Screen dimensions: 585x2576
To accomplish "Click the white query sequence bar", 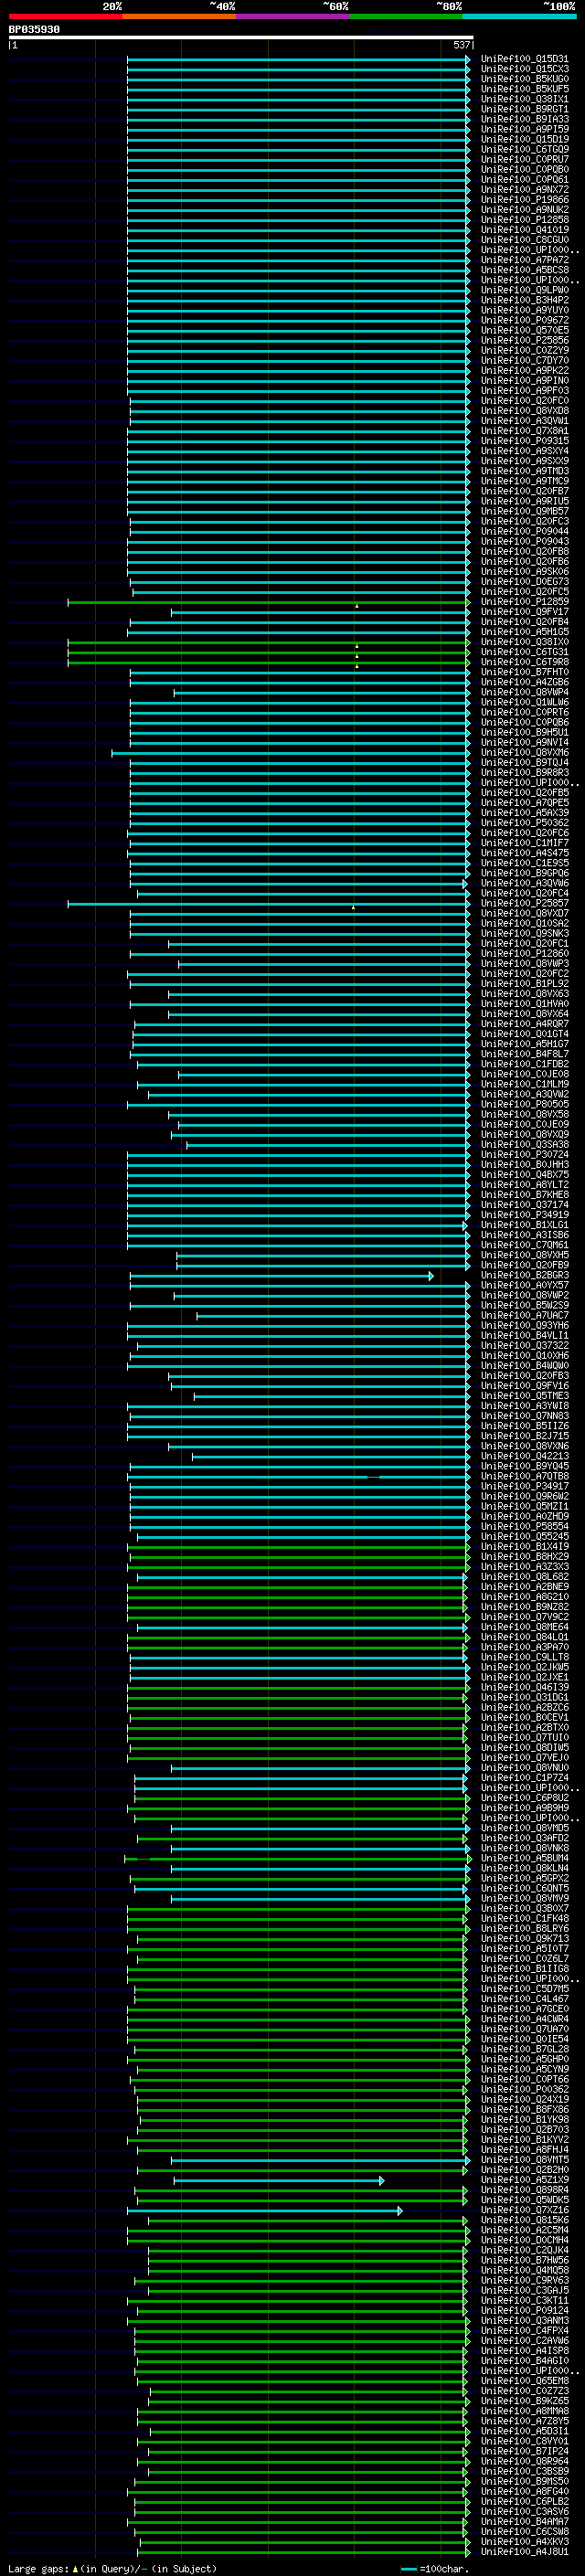I will (240, 37).
